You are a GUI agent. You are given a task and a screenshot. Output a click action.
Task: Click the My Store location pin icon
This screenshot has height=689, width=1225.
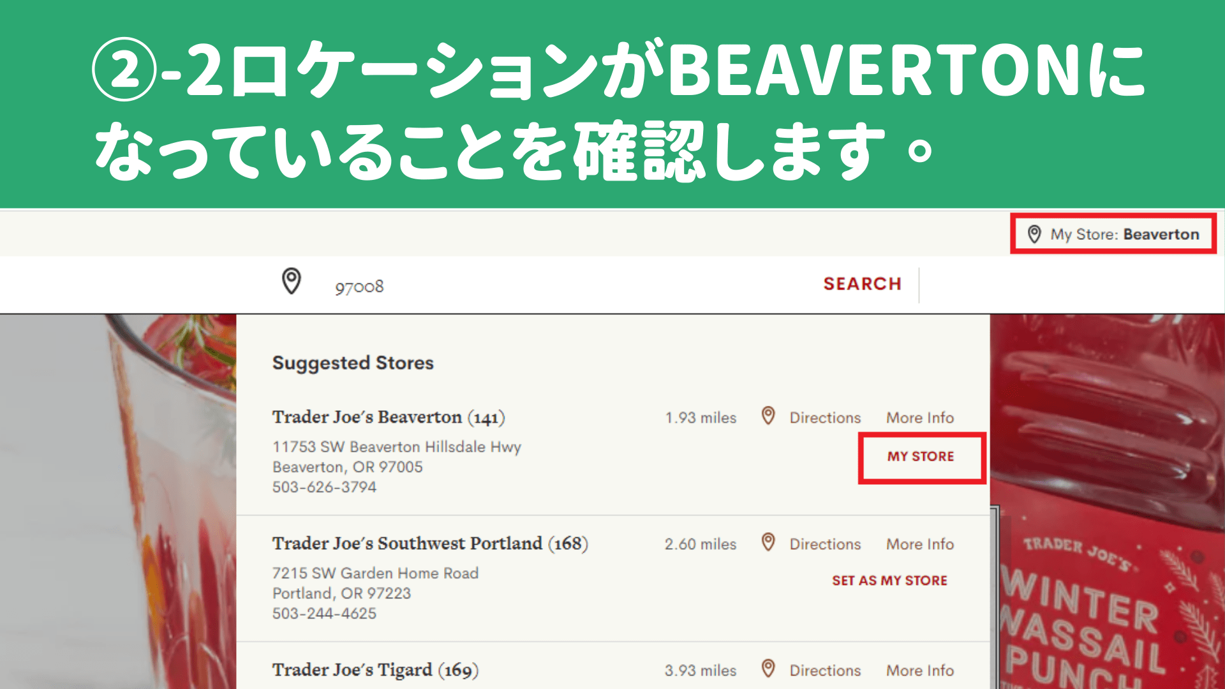1034,234
